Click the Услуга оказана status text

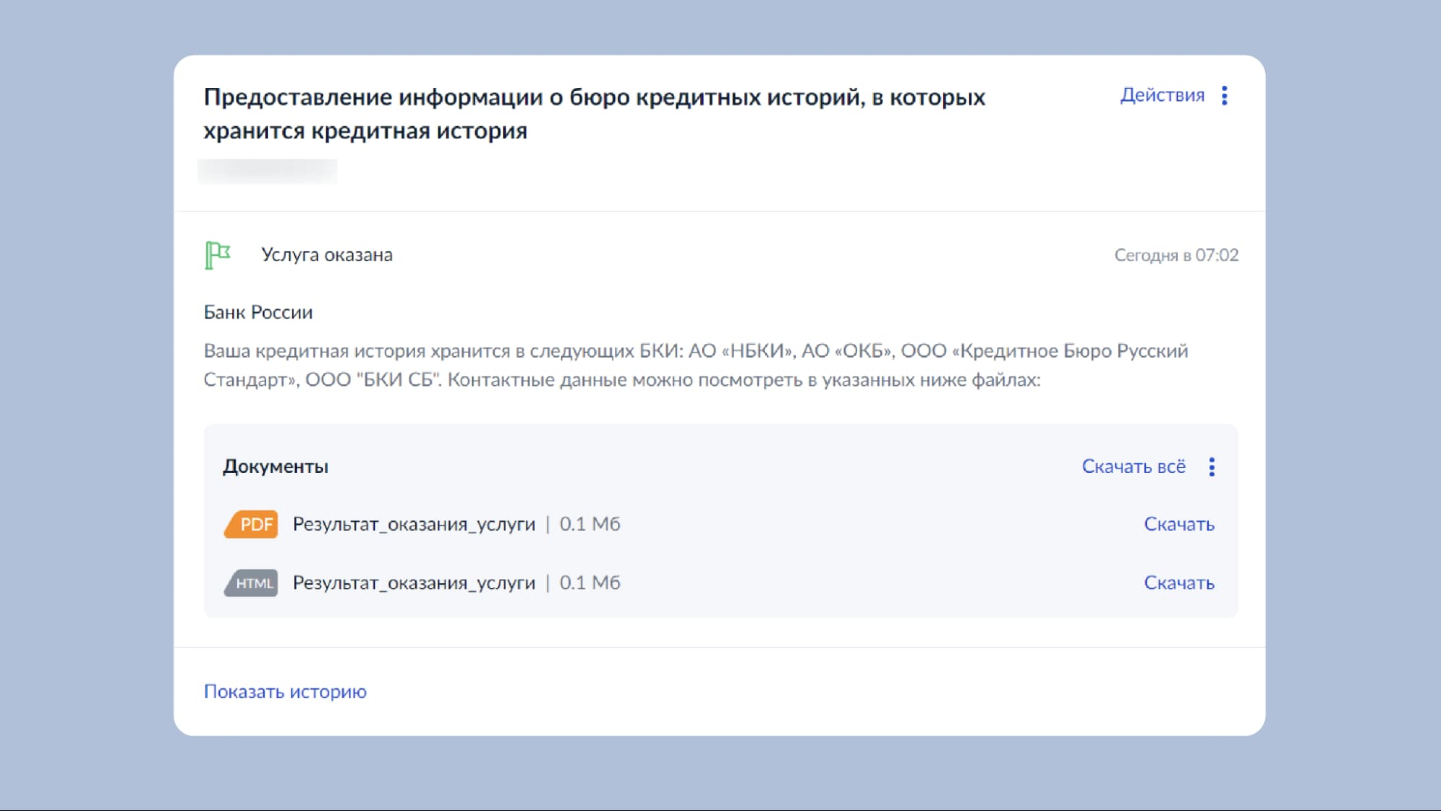coord(327,254)
